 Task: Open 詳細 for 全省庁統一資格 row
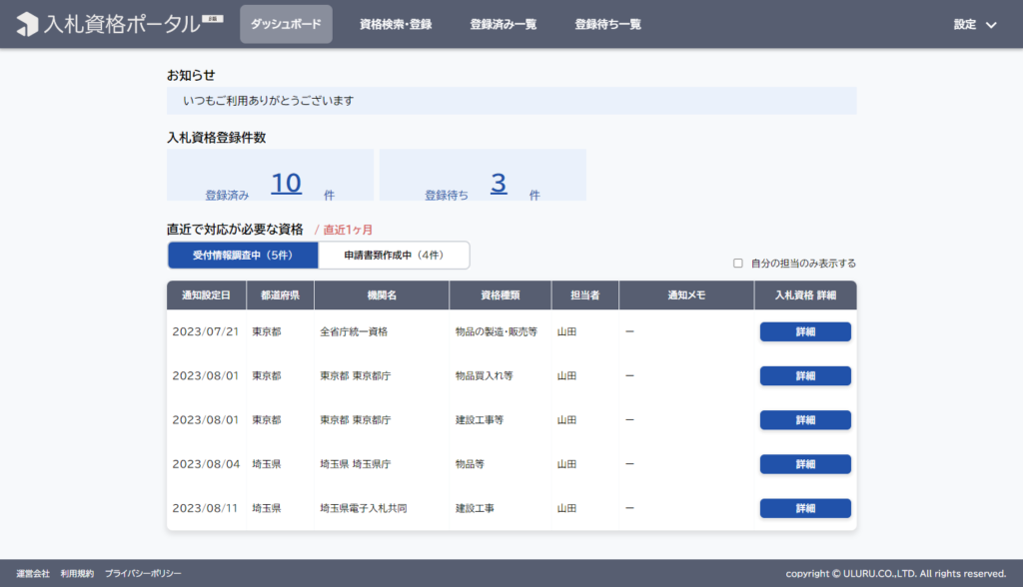[x=805, y=332]
